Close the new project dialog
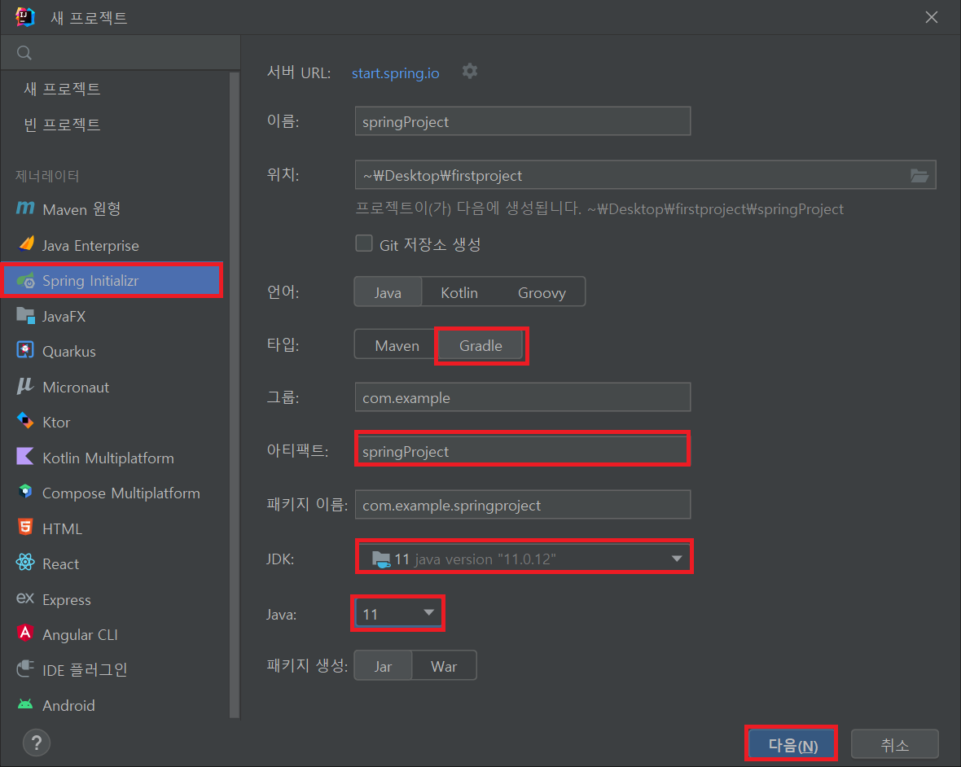961x767 pixels. 931,17
